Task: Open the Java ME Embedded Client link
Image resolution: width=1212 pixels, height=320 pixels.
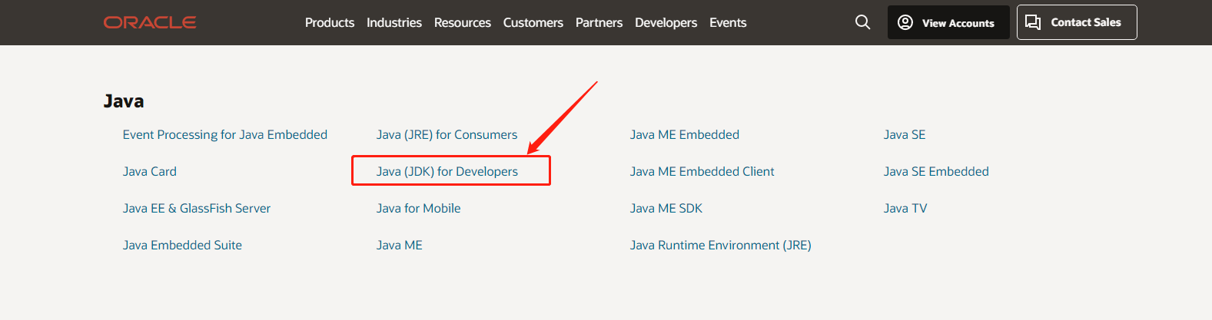Action: 702,171
